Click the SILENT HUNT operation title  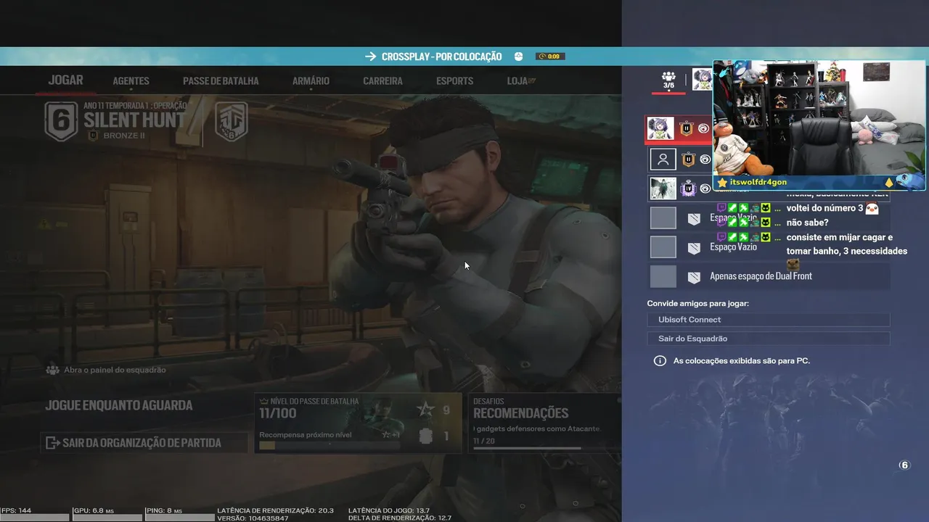pos(135,120)
